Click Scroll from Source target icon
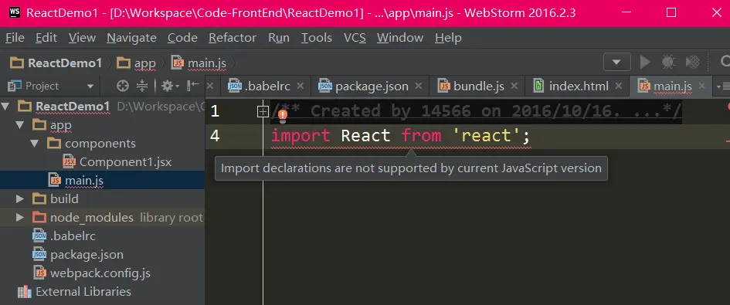 click(123, 86)
